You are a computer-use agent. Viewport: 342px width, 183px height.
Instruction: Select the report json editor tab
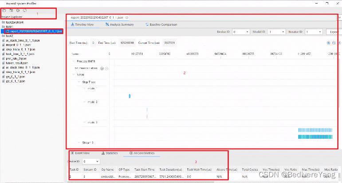[97, 17]
